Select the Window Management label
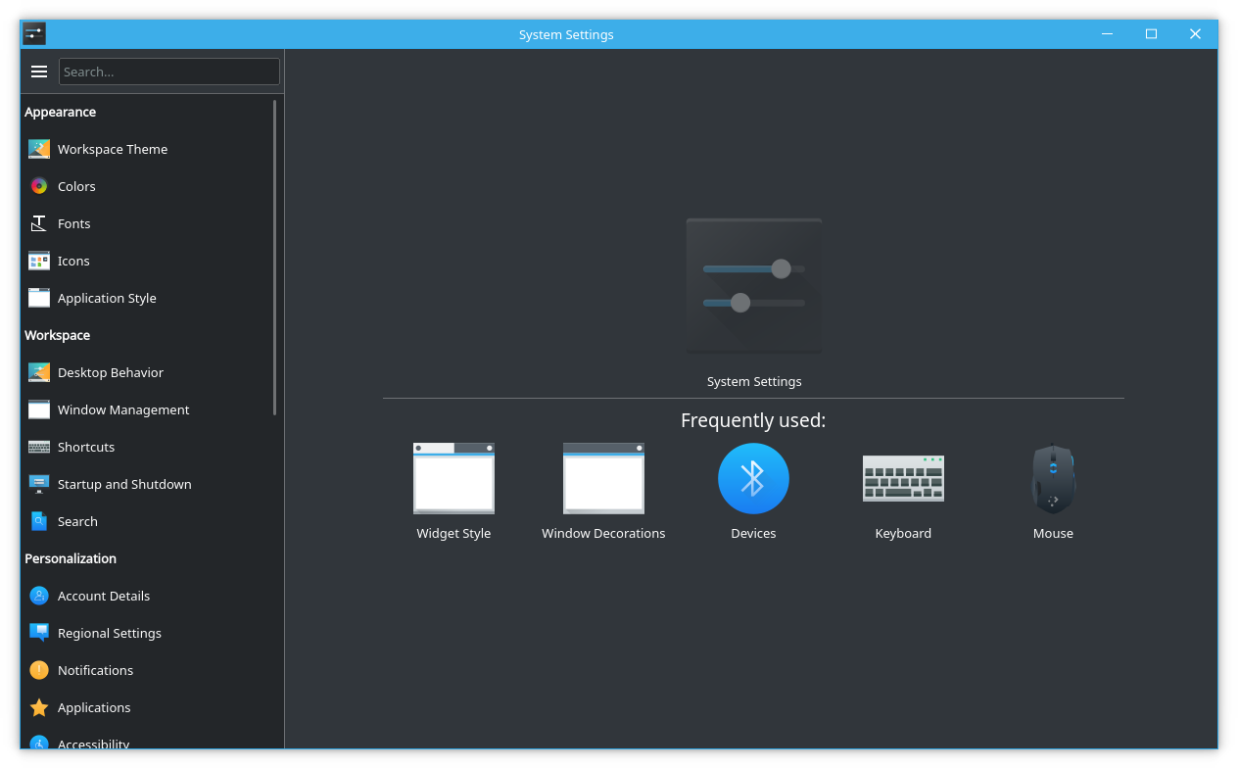Image resolution: width=1238 pixels, height=769 pixels. pos(123,409)
